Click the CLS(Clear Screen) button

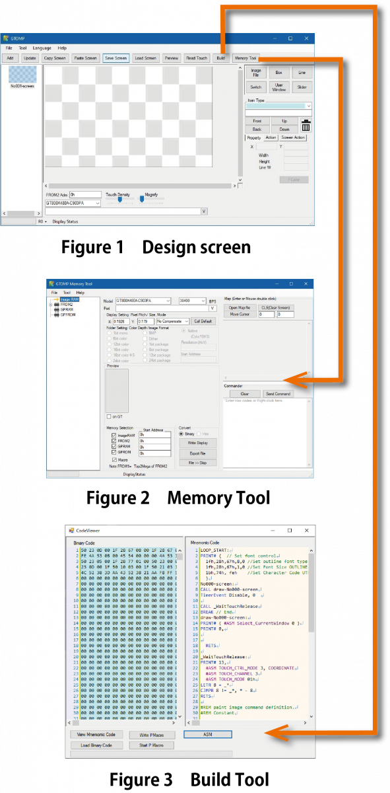click(276, 308)
